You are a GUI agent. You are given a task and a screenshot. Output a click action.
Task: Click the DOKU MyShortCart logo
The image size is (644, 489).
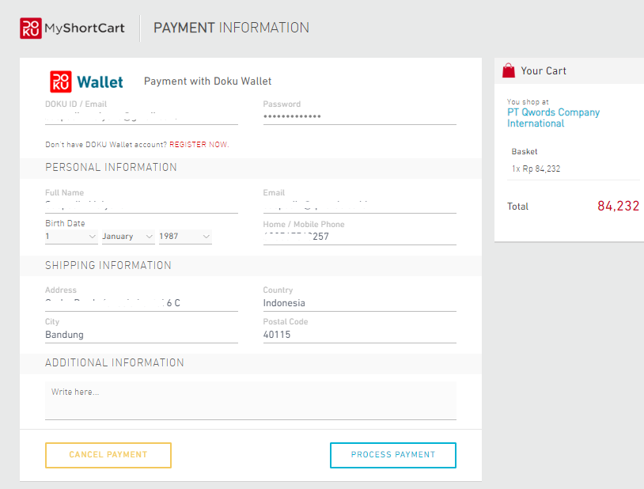click(72, 28)
